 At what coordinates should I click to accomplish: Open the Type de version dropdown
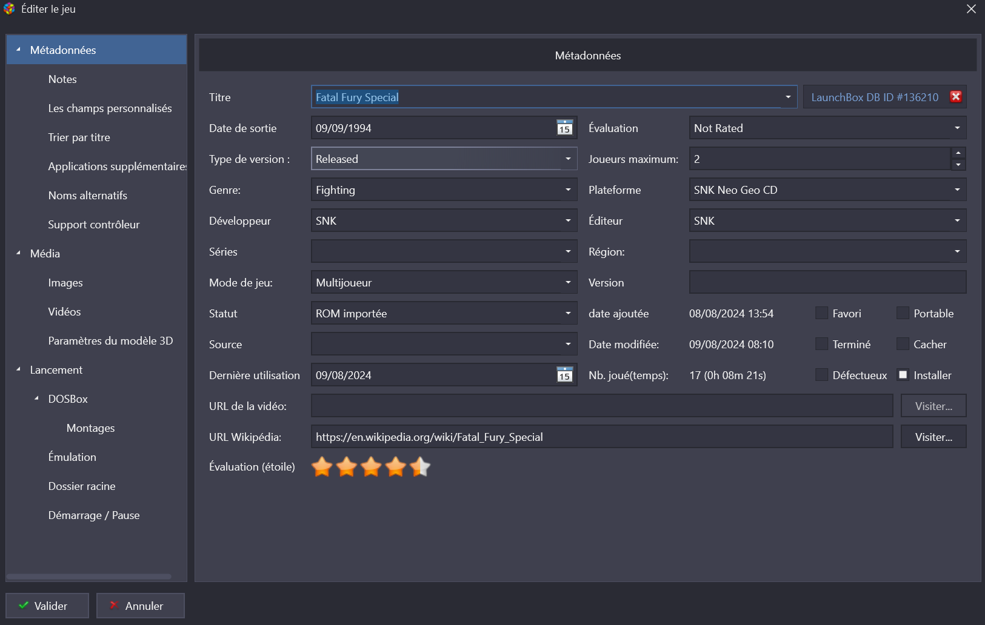tap(444, 159)
